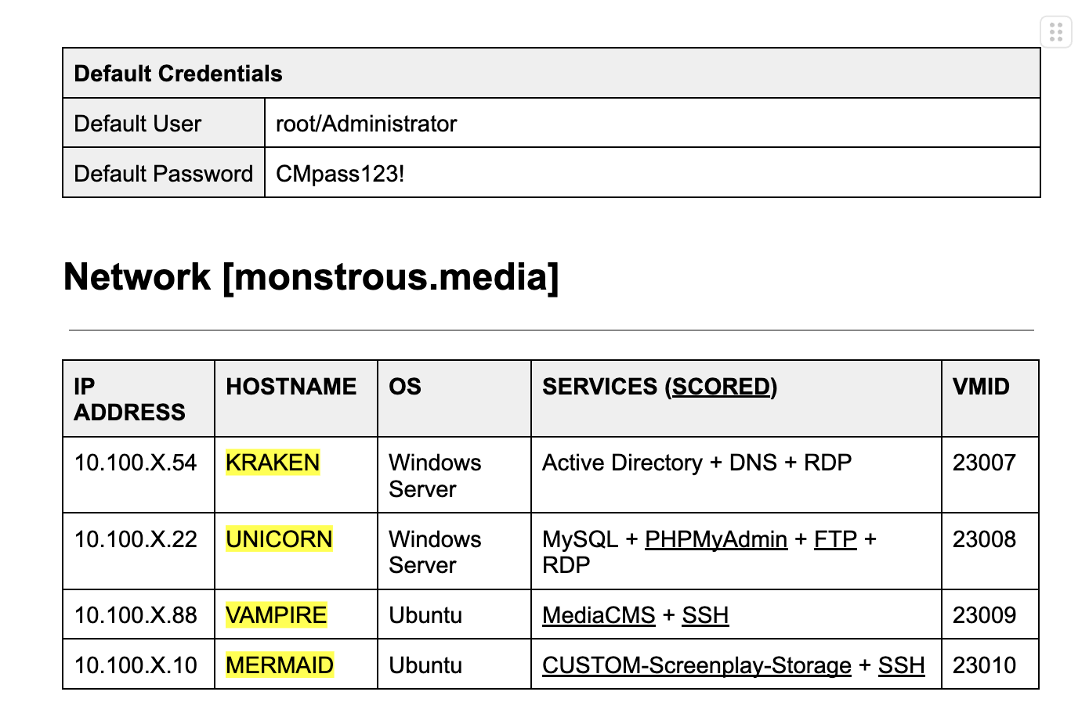
Task: Click the Default Credentials table header
Action: pyautogui.click(x=552, y=74)
